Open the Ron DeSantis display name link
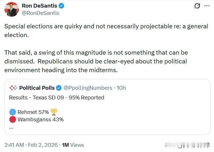This screenshot has width=214, height=152. [x=39, y=6]
